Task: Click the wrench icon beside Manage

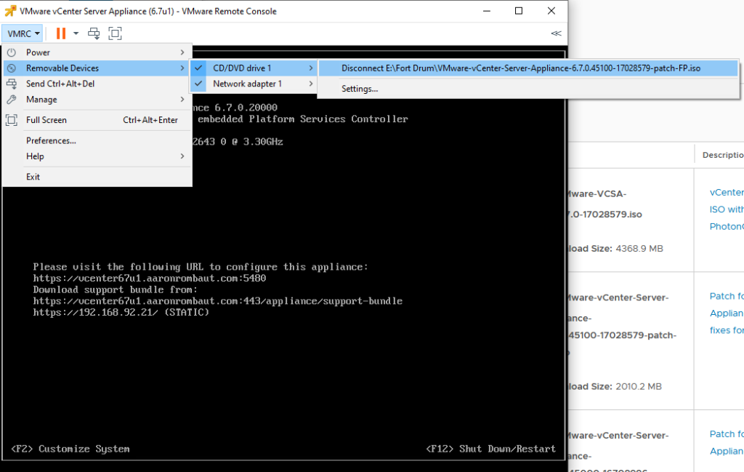Action: coord(12,100)
